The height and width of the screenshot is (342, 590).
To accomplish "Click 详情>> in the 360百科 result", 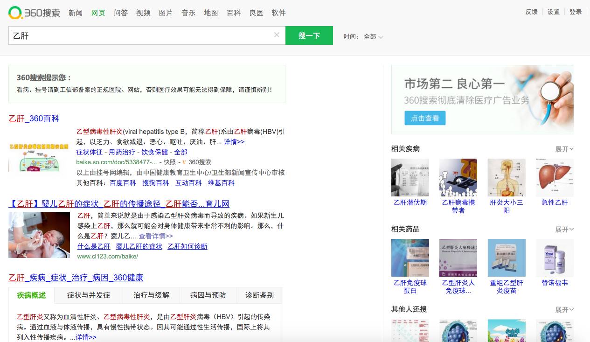I will 234,142.
